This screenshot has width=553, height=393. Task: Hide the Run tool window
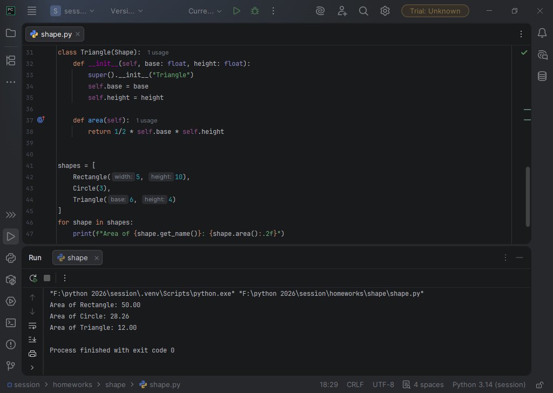tap(519, 258)
